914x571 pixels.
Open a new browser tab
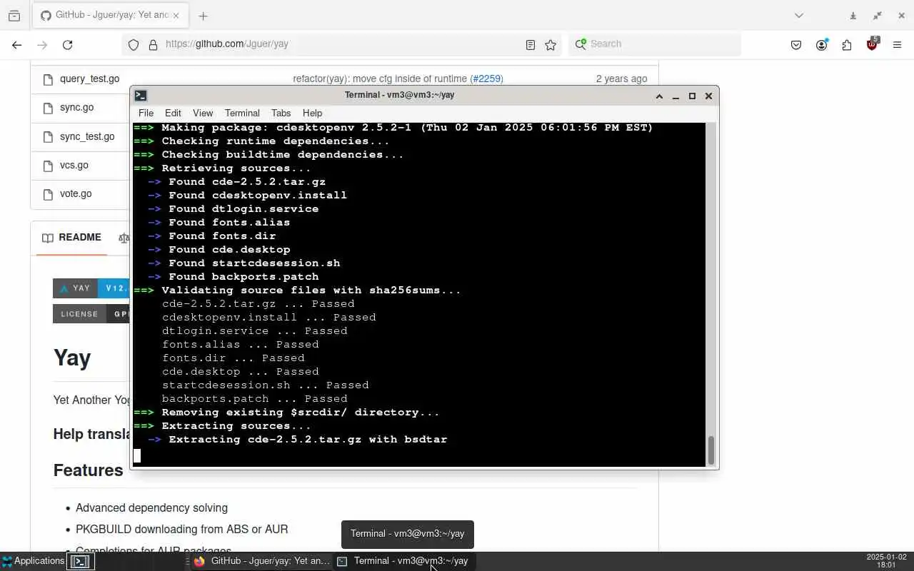pos(203,16)
